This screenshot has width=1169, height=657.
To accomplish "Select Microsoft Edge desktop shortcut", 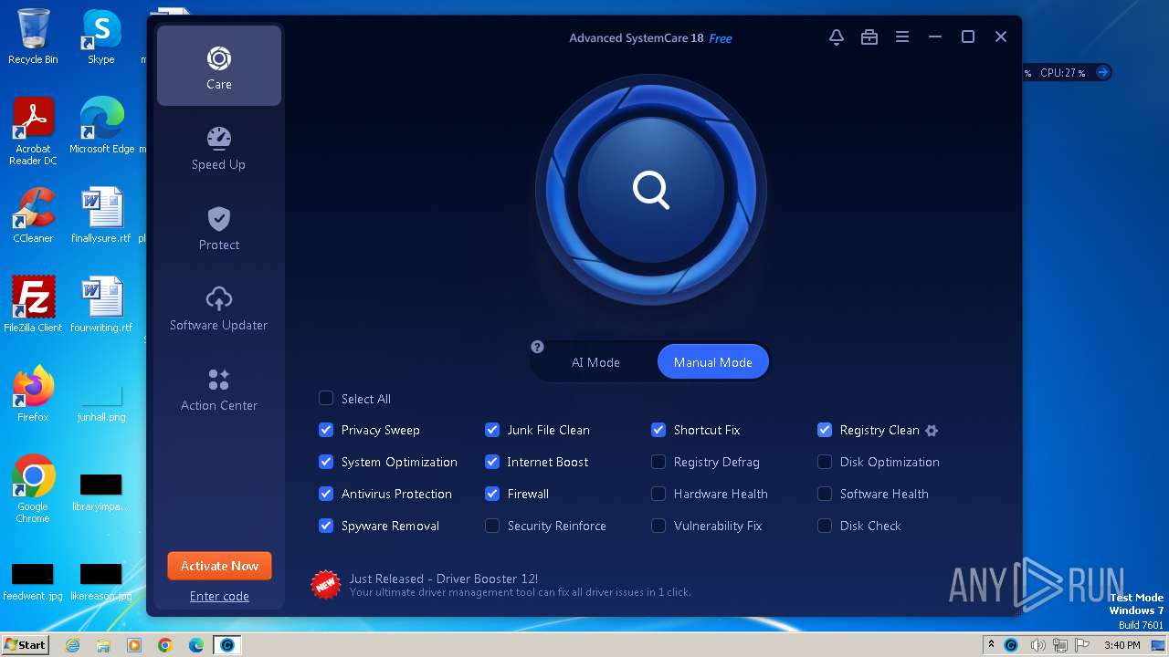I will pos(101,125).
